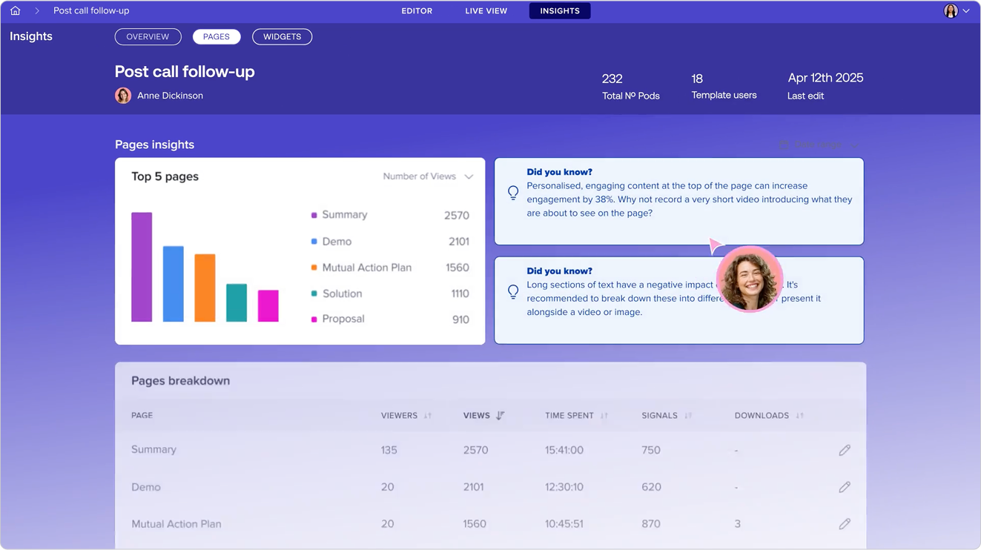This screenshot has height=550, width=981.
Task: Click the '870' signals cell
Action: [651, 524]
